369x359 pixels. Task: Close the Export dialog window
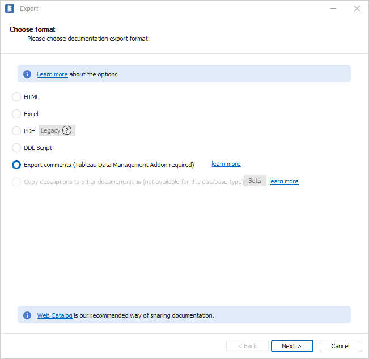tap(357, 8)
